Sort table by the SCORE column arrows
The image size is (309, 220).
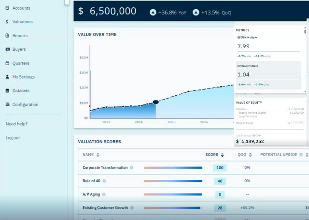(x=223, y=155)
